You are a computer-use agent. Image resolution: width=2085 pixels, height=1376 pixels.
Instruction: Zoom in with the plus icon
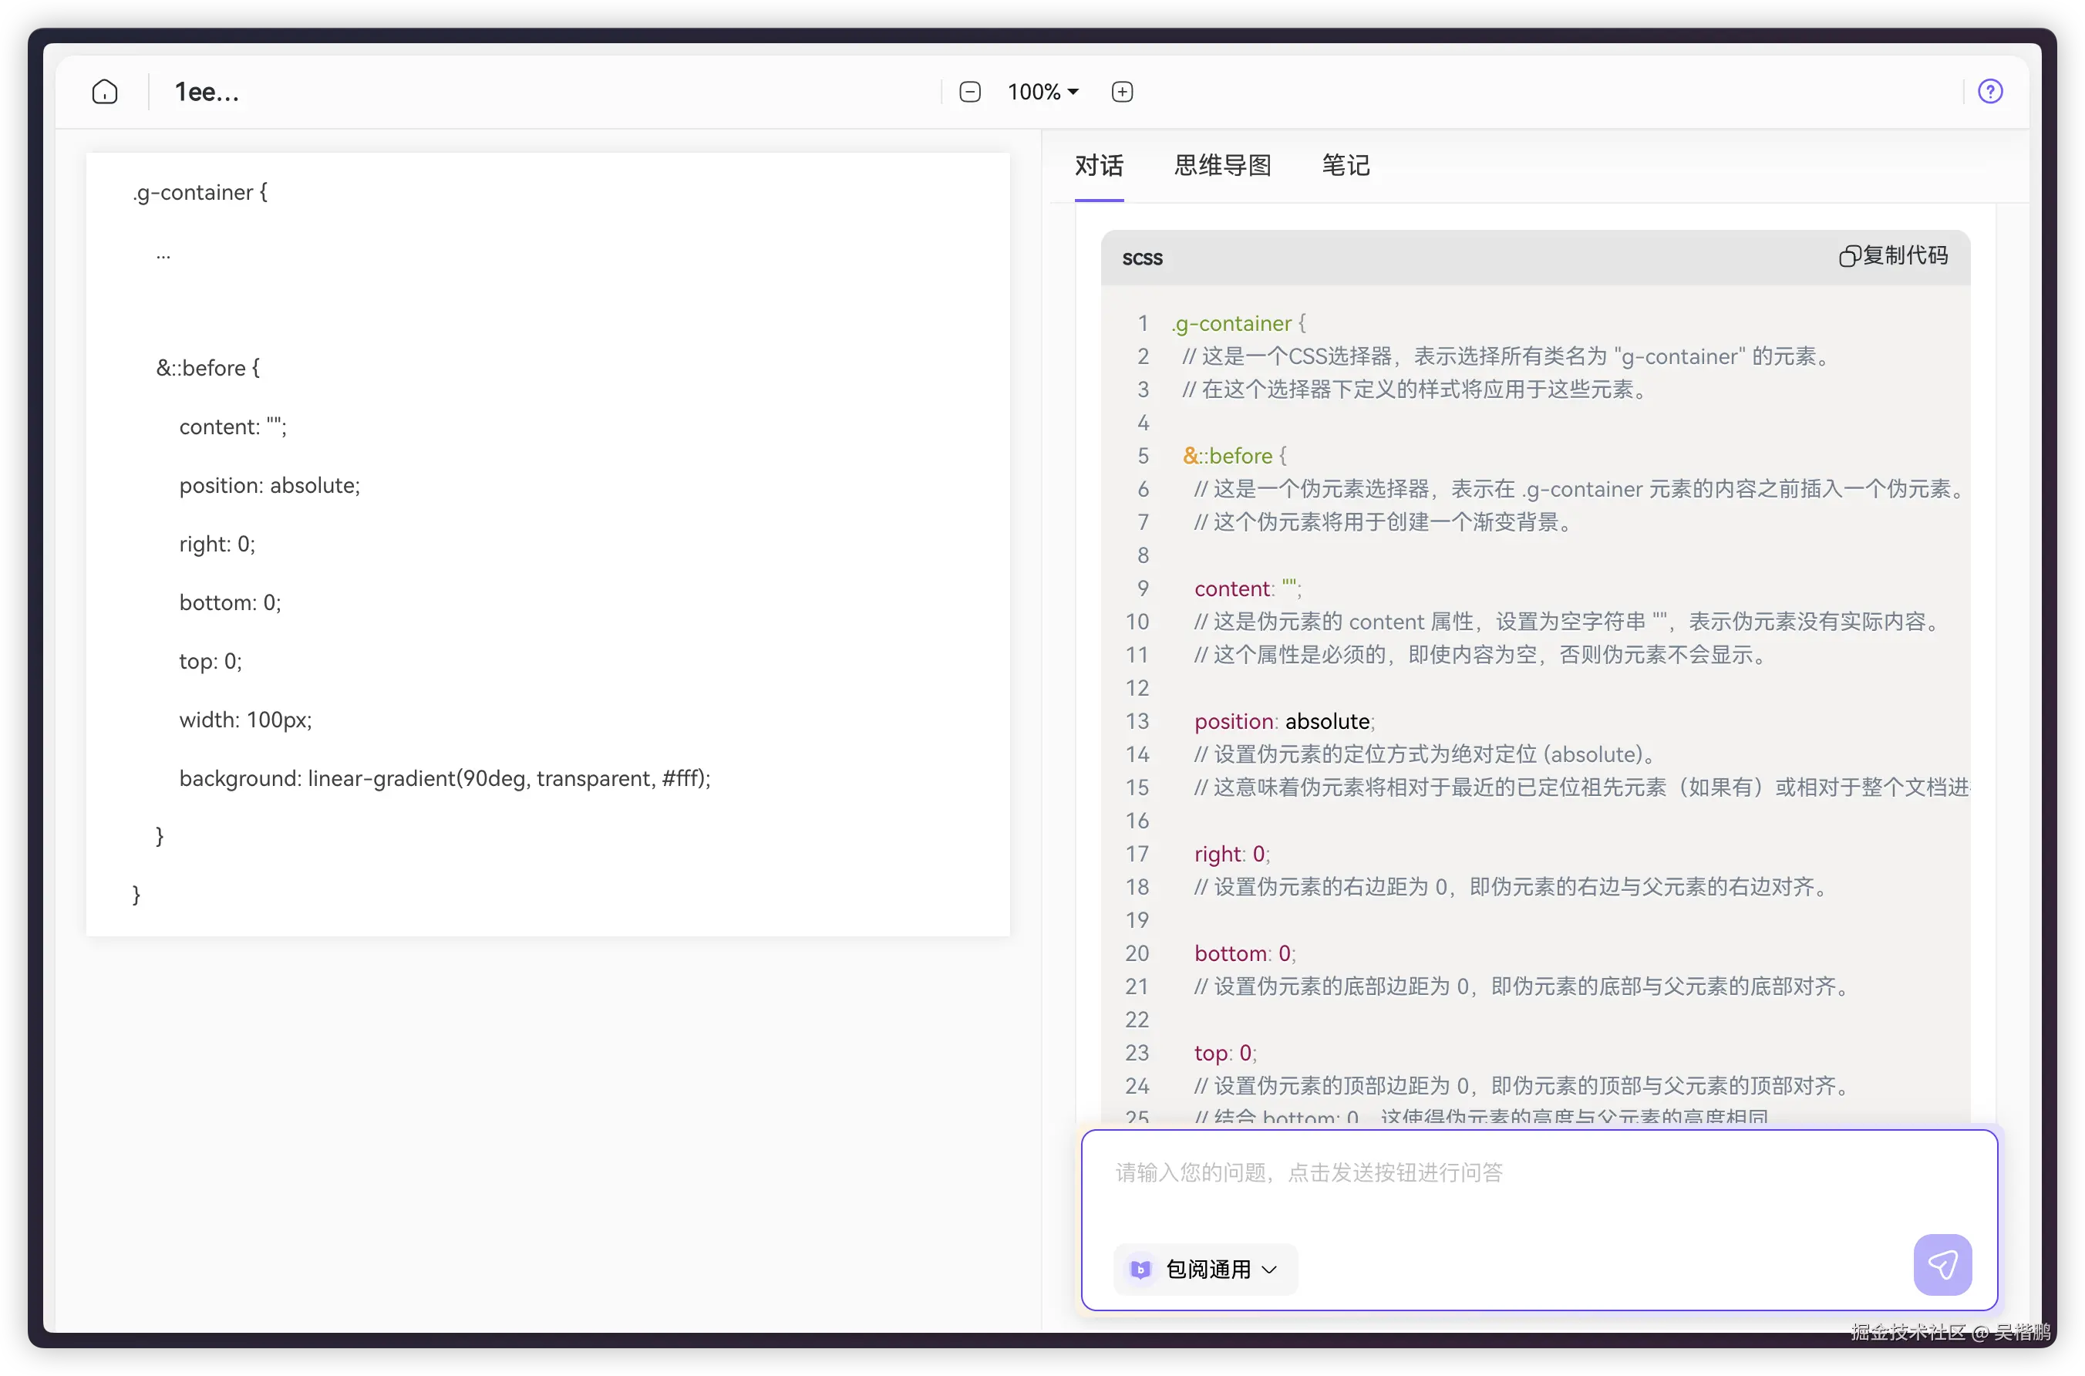point(1122,91)
